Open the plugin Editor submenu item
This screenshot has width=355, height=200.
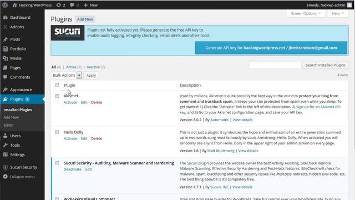(x=8, y=125)
